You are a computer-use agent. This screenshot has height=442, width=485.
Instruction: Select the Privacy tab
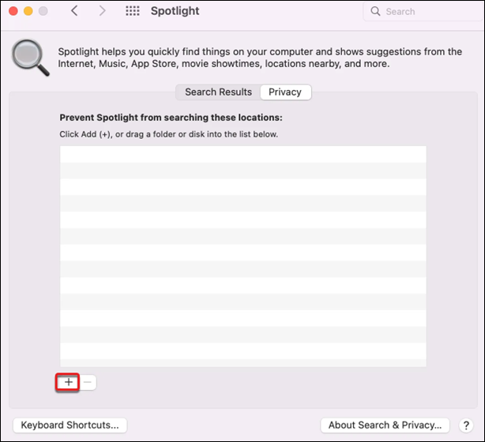click(x=285, y=92)
